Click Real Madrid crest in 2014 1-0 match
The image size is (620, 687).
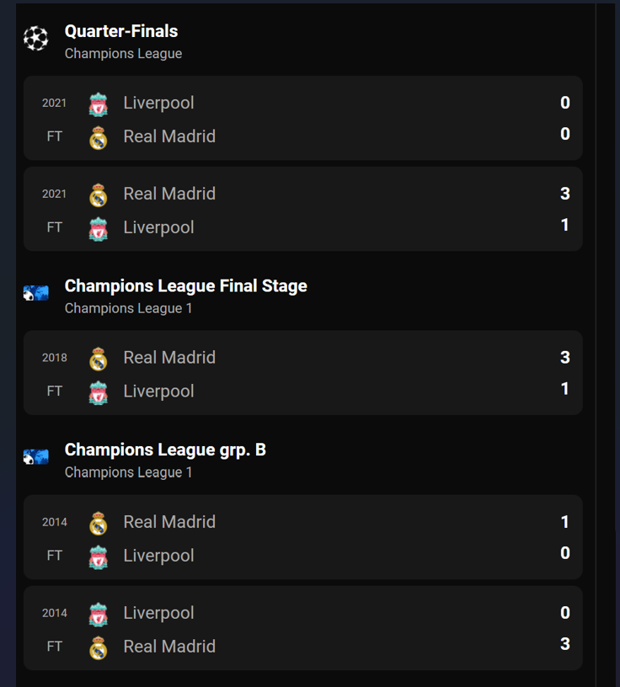pyautogui.click(x=99, y=523)
